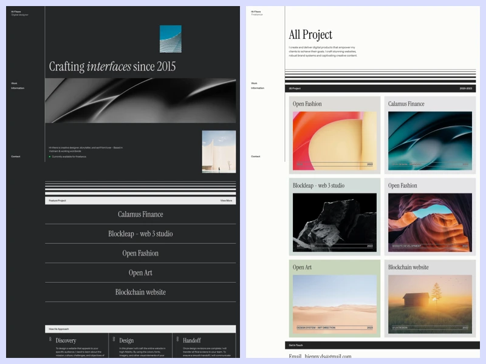Open Blockchain website row in dark list
The width and height of the screenshot is (486, 364).
[140, 292]
